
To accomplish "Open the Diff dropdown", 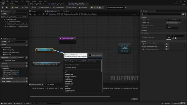I will pyautogui.click(x=25, y=8).
